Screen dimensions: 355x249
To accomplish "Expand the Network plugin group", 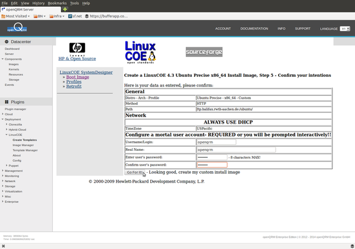I will click(x=3, y=181).
